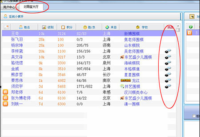The width and height of the screenshot is (200, 137).
Task: Open the 新博围棋 school link
Action: click(x=132, y=34)
